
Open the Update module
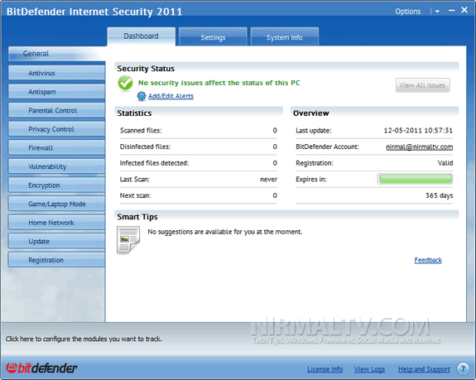[56, 241]
